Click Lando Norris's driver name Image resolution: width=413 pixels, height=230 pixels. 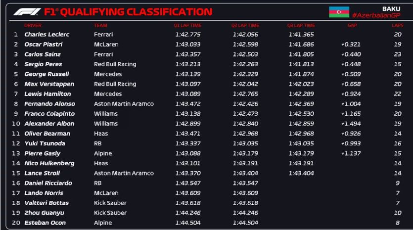(x=44, y=193)
